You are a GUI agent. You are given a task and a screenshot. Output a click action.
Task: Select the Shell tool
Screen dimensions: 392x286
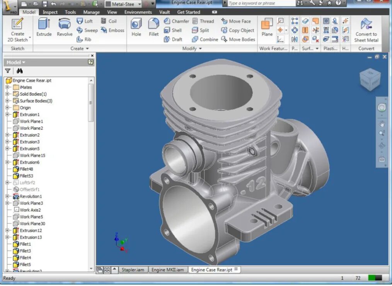coord(173,30)
